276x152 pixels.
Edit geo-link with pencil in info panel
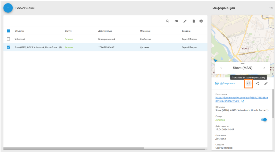tap(266, 83)
